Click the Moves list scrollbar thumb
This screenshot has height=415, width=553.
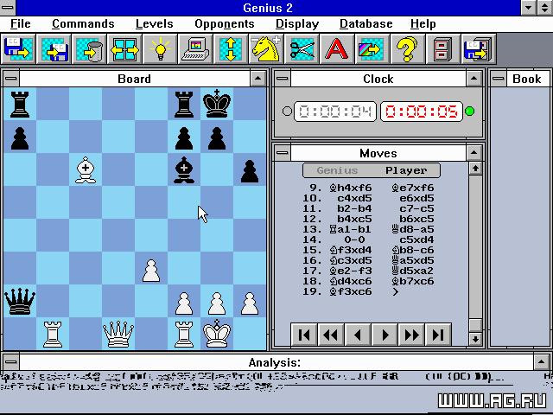[475, 325]
